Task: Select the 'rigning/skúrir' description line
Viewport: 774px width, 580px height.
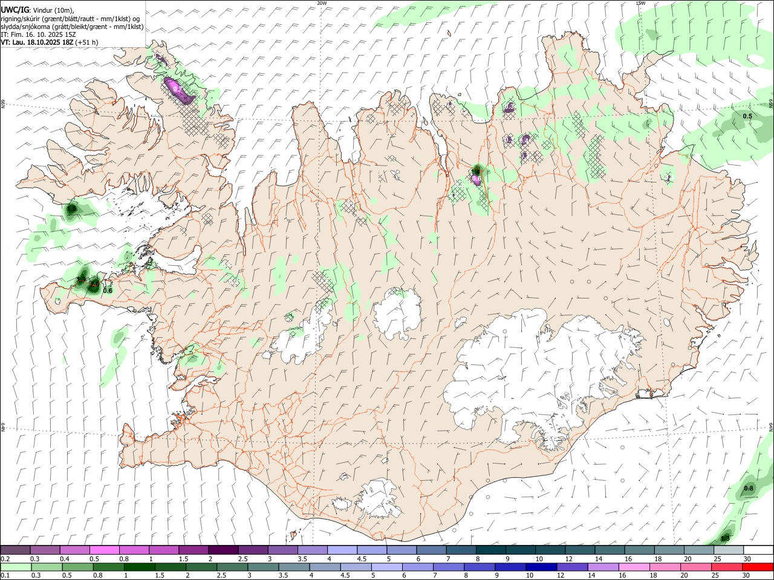Action: [71, 18]
